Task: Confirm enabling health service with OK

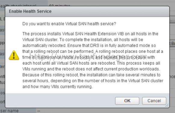Action: (127, 101)
